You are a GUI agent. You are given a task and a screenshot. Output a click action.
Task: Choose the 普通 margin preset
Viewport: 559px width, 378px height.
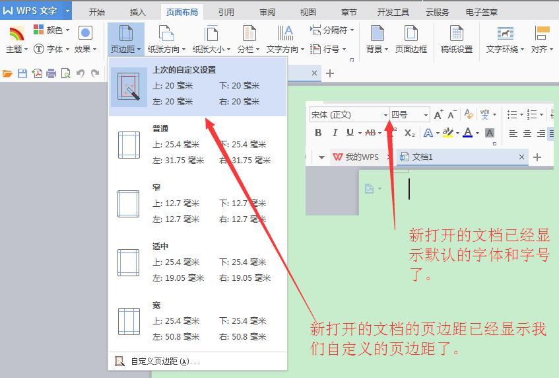pyautogui.click(x=197, y=145)
